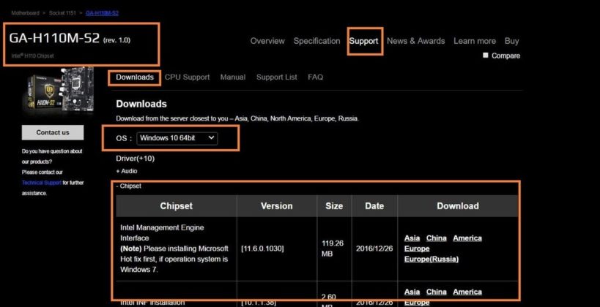The image size is (600, 307).
Task: Expand the Audio driver section
Action: [x=127, y=171]
